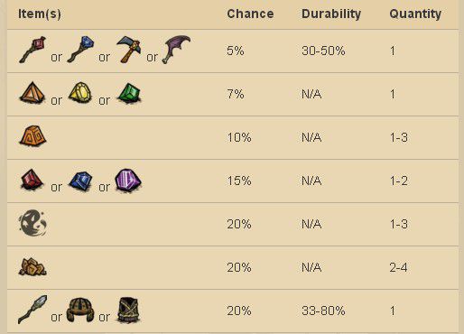Select the pick/axe tool icon
The width and height of the screenshot is (464, 334).
point(128,50)
